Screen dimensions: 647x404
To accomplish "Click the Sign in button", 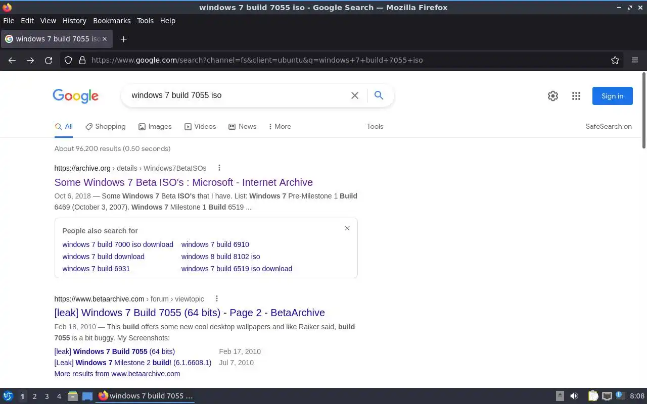I will click(612, 96).
